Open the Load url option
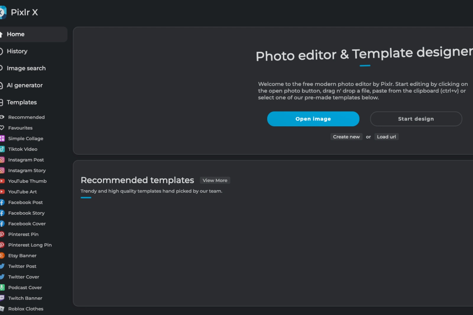 (x=386, y=137)
